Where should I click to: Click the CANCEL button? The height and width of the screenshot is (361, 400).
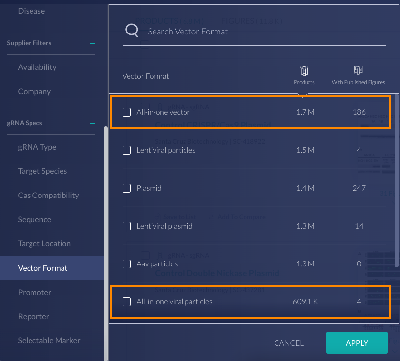(x=289, y=343)
